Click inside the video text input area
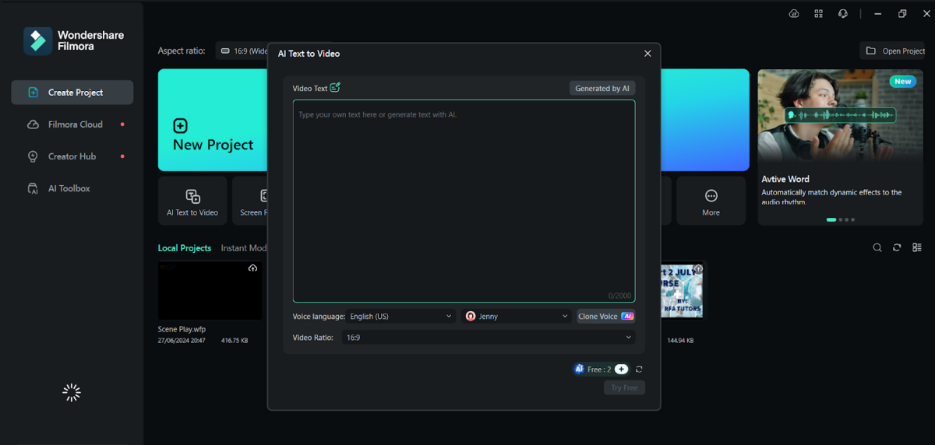The height and width of the screenshot is (445, 935). [x=464, y=202]
